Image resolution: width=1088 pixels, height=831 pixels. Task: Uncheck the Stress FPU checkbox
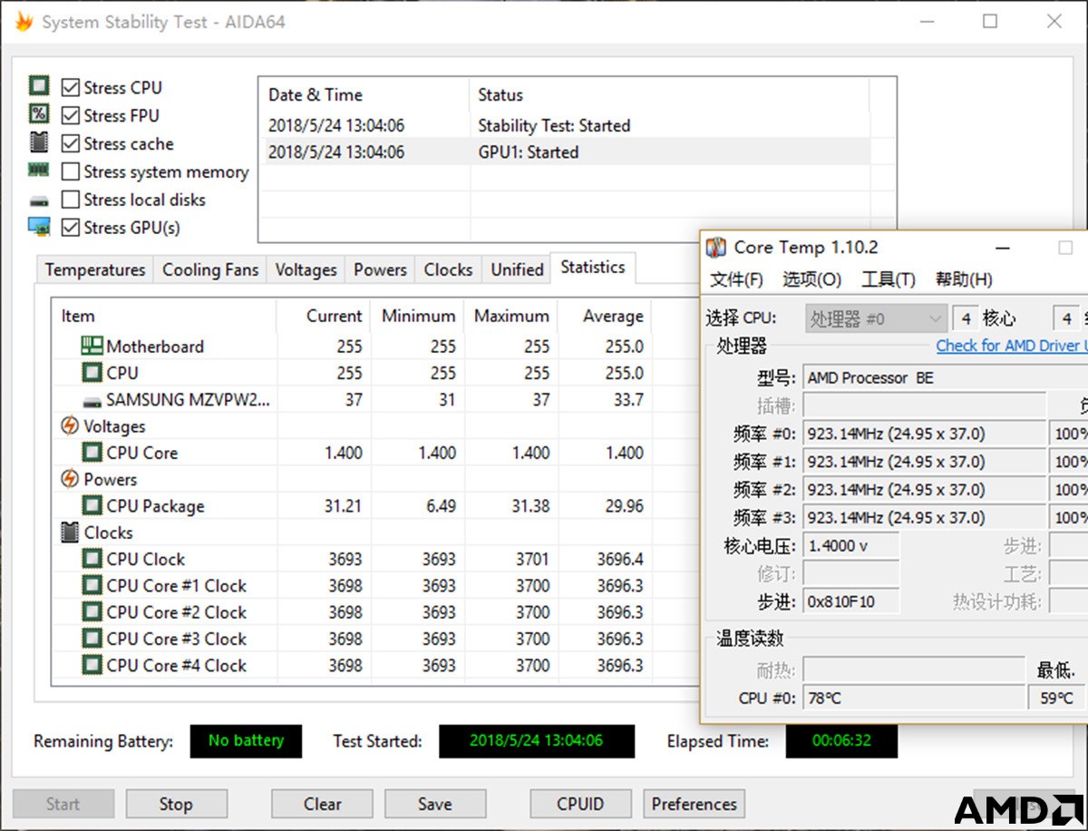[70, 115]
